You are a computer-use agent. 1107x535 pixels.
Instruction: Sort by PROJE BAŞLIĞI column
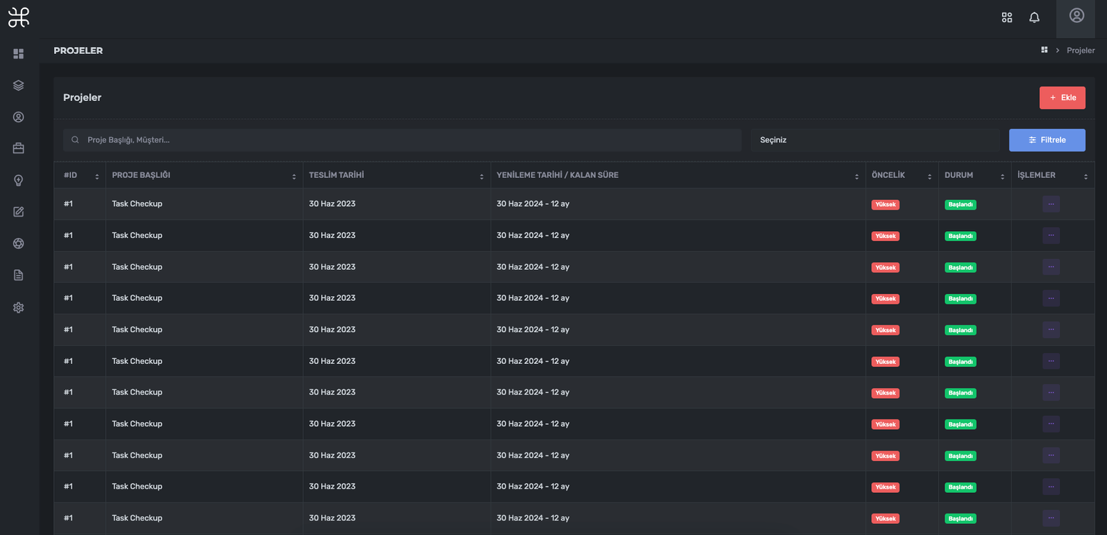click(204, 175)
